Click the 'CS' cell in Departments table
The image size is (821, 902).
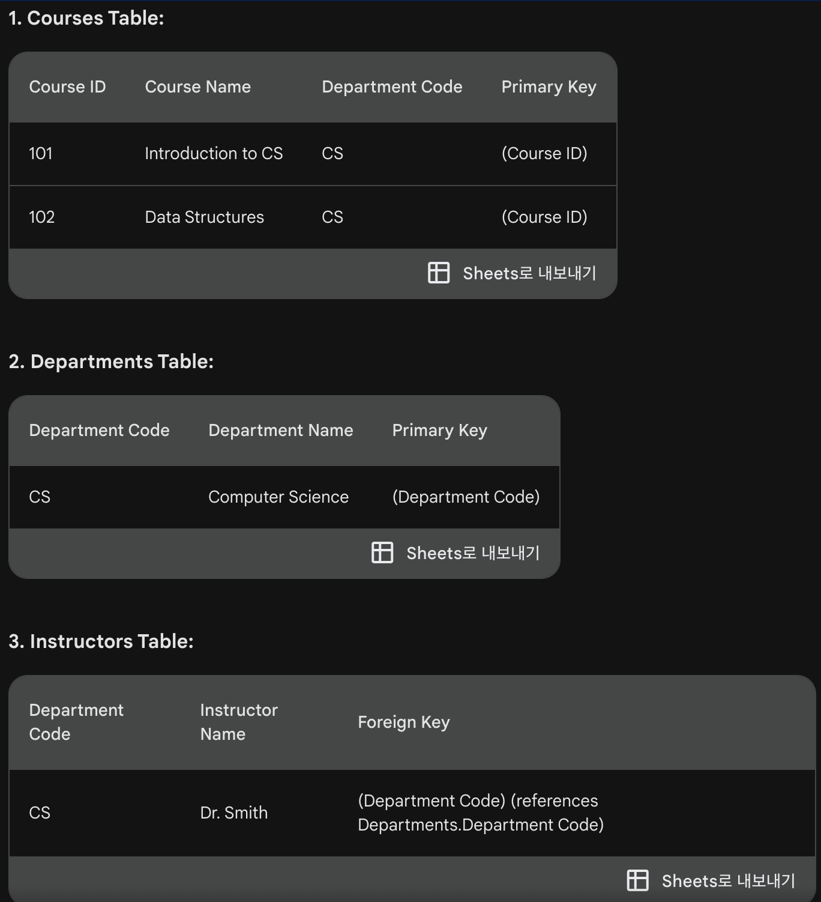[x=40, y=497]
